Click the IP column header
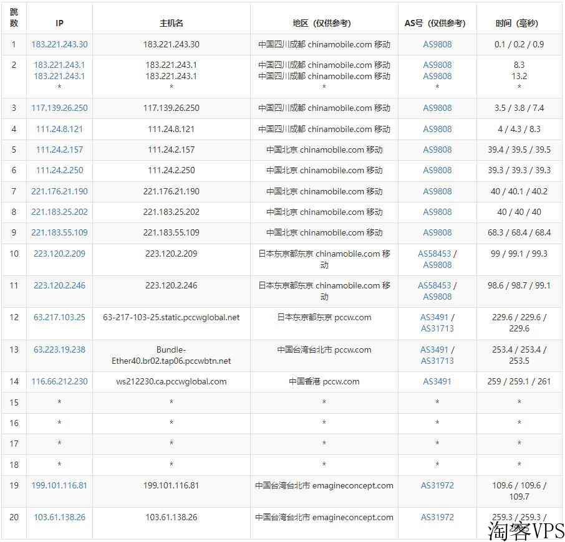This screenshot has width=565, height=542. [59, 24]
